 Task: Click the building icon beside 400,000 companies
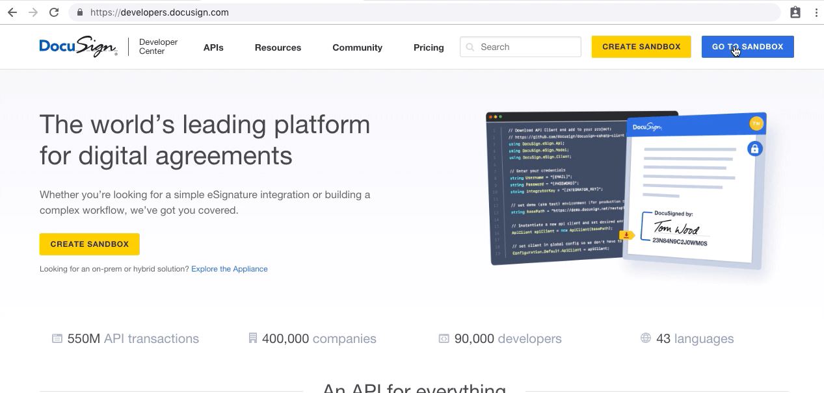(x=253, y=338)
